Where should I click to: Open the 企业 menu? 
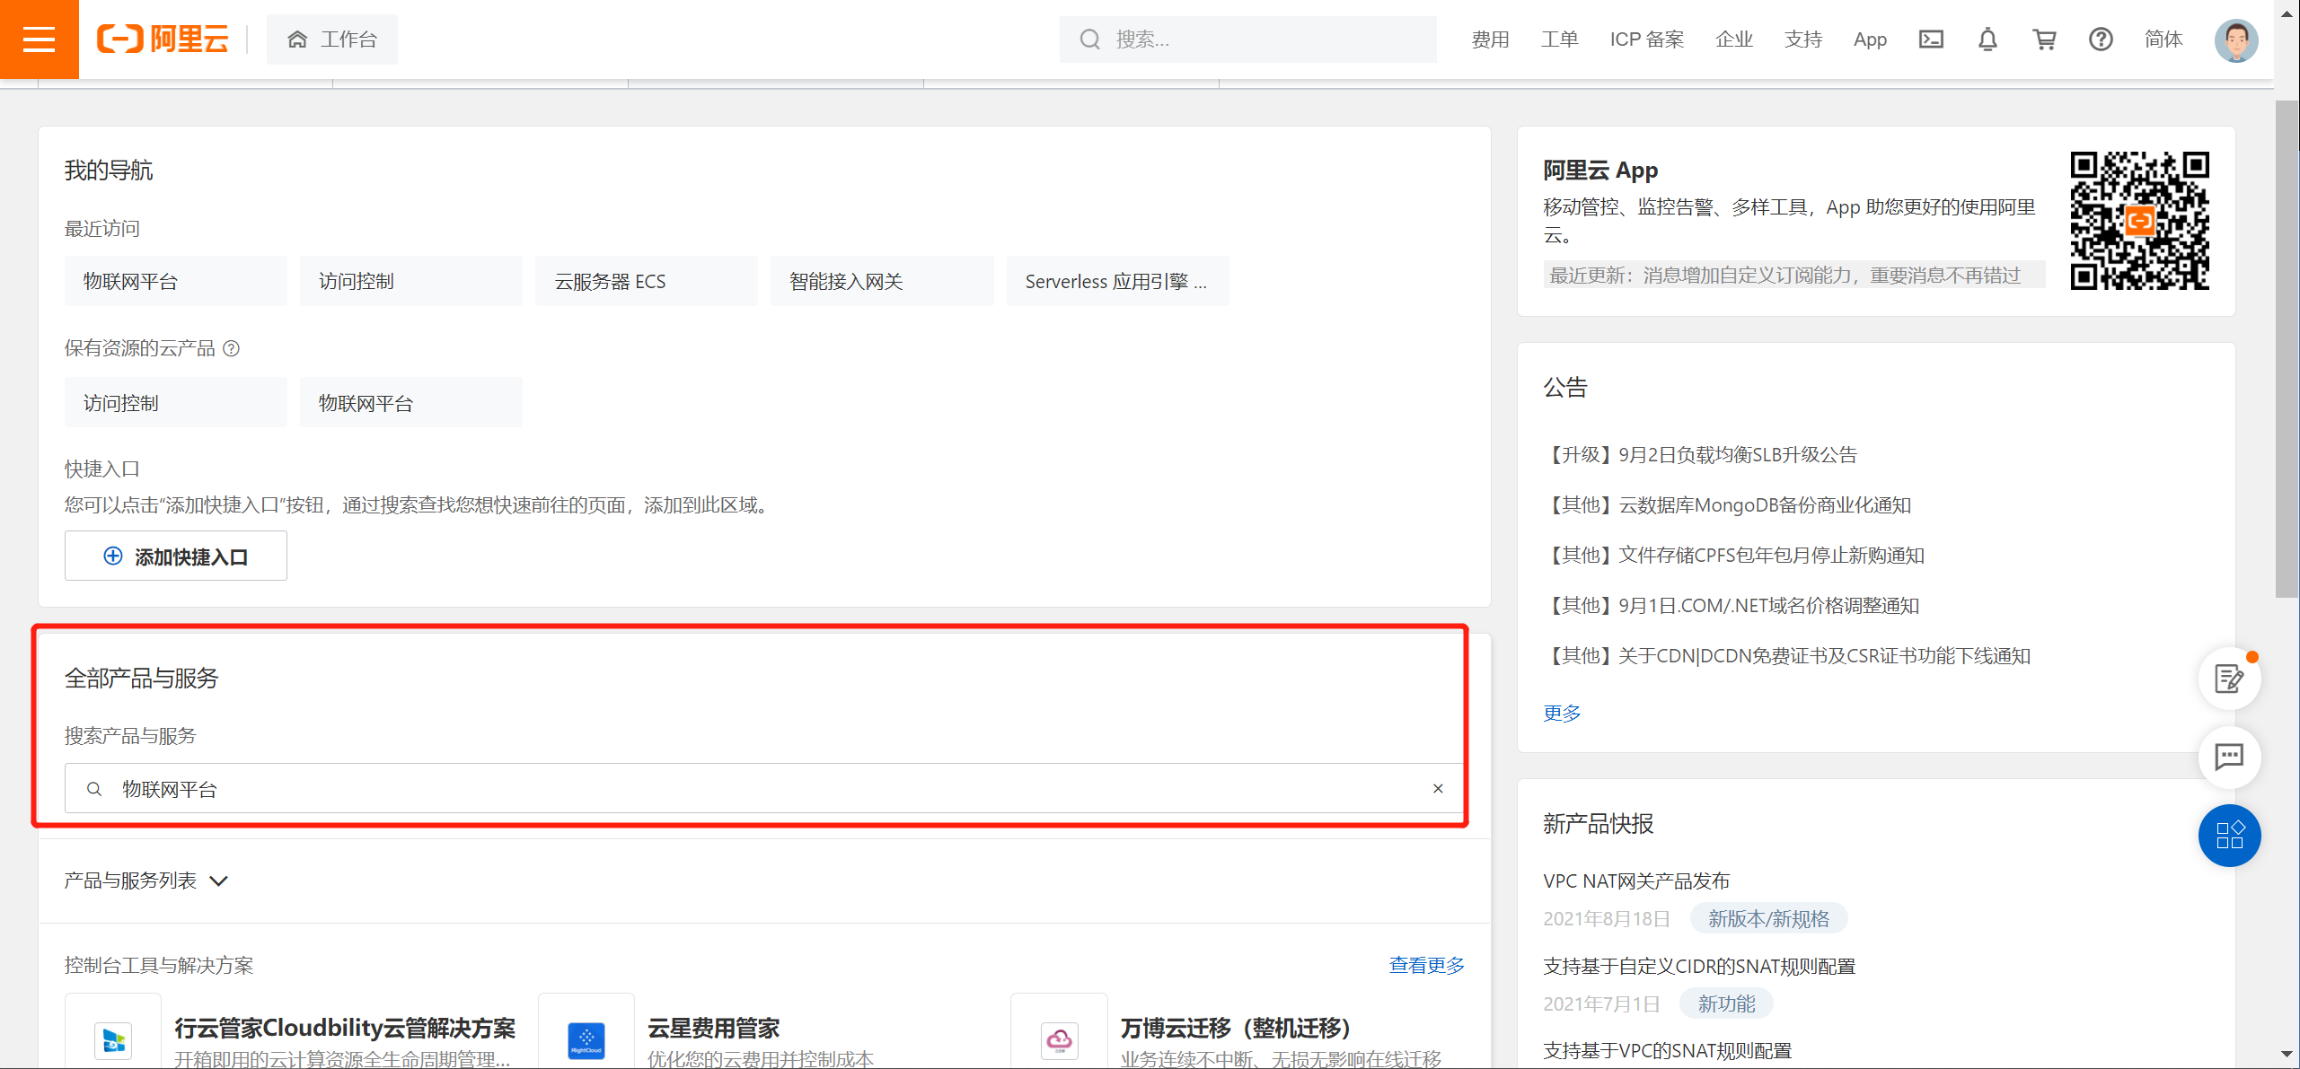tap(1733, 39)
